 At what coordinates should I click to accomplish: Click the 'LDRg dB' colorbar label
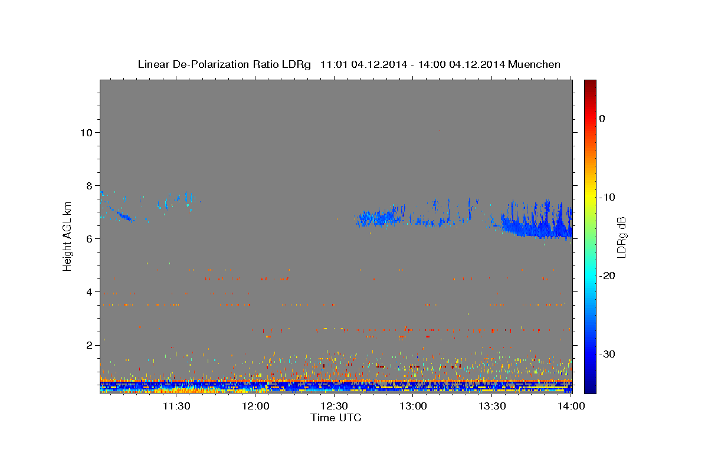coord(621,237)
